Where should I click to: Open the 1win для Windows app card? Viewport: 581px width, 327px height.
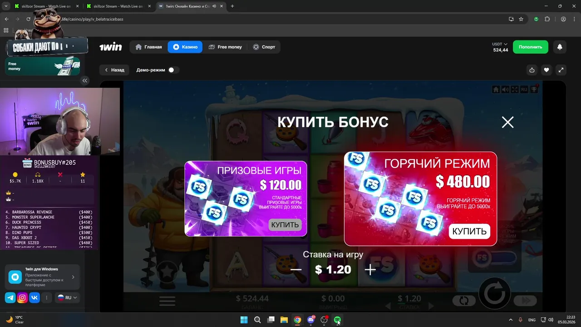[x=42, y=277]
